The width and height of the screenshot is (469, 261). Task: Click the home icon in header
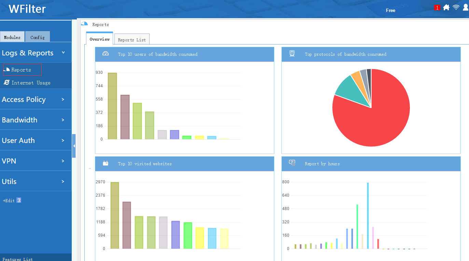[446, 7]
